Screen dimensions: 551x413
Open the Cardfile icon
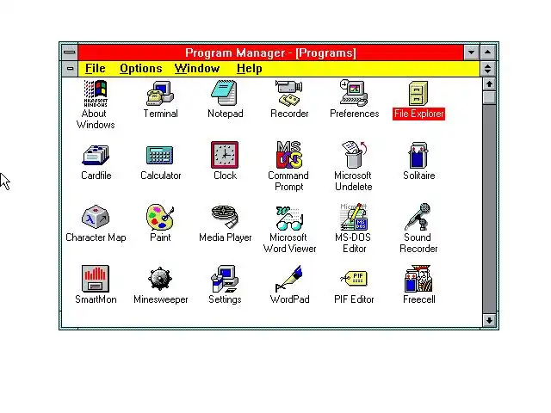[96, 155]
